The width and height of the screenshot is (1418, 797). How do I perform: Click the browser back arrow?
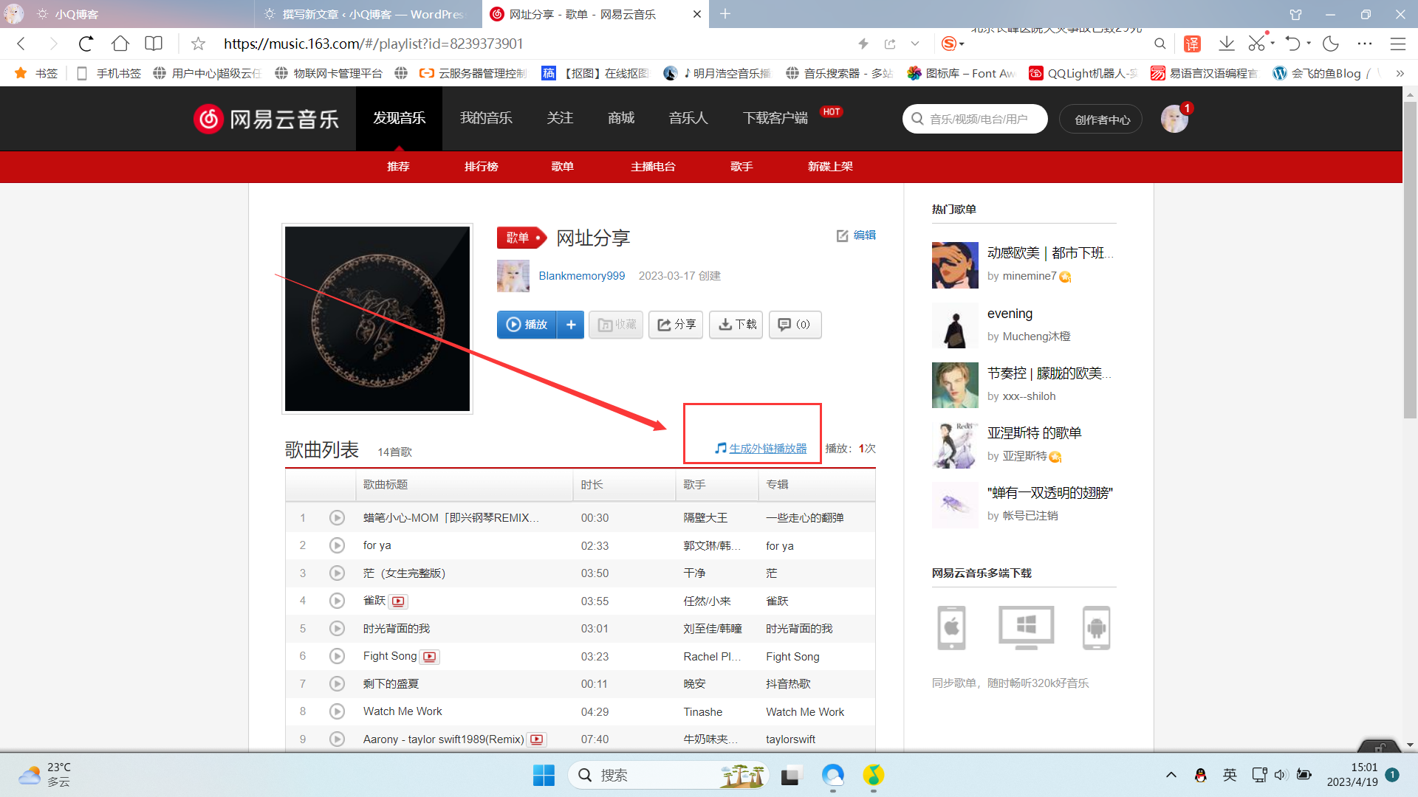21,44
